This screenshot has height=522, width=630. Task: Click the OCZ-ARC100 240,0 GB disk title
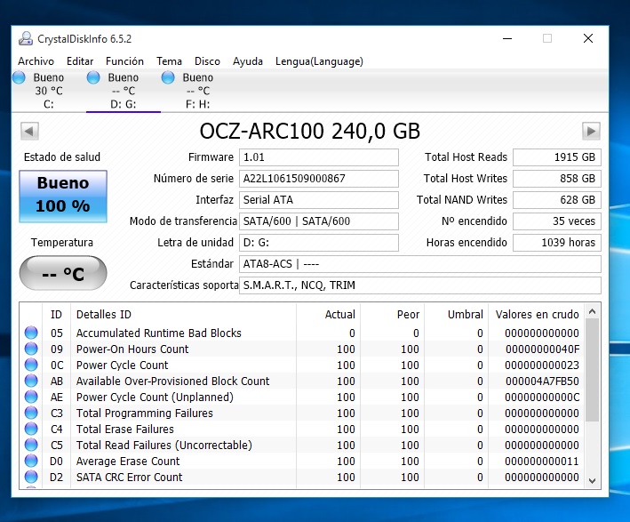[310, 131]
